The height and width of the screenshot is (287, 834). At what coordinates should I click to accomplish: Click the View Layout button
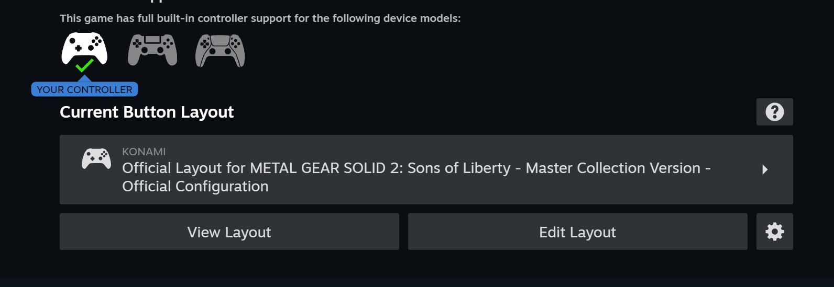point(229,232)
